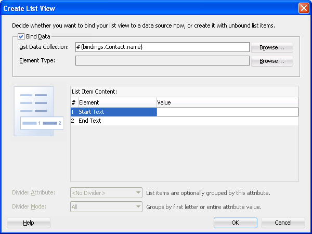Click the Element column header

click(x=117, y=102)
